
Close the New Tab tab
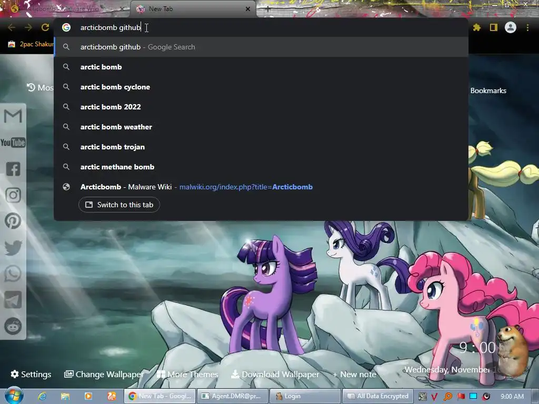click(248, 9)
